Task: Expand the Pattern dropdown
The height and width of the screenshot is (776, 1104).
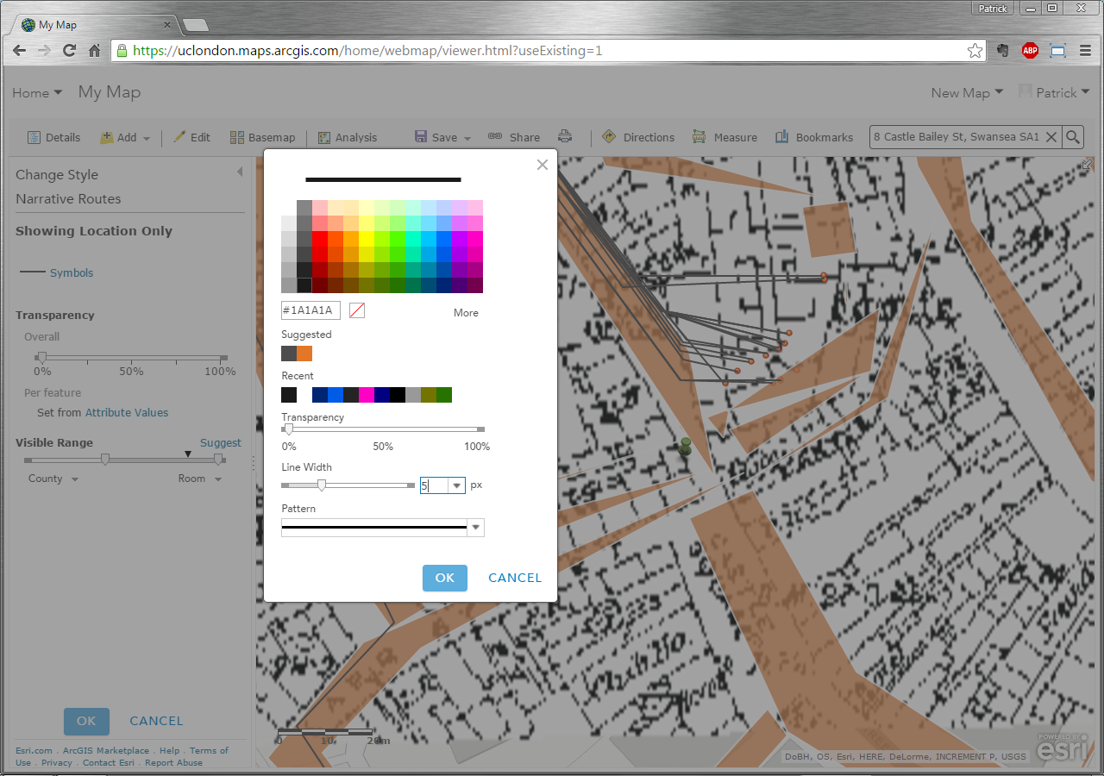Action: [x=475, y=528]
